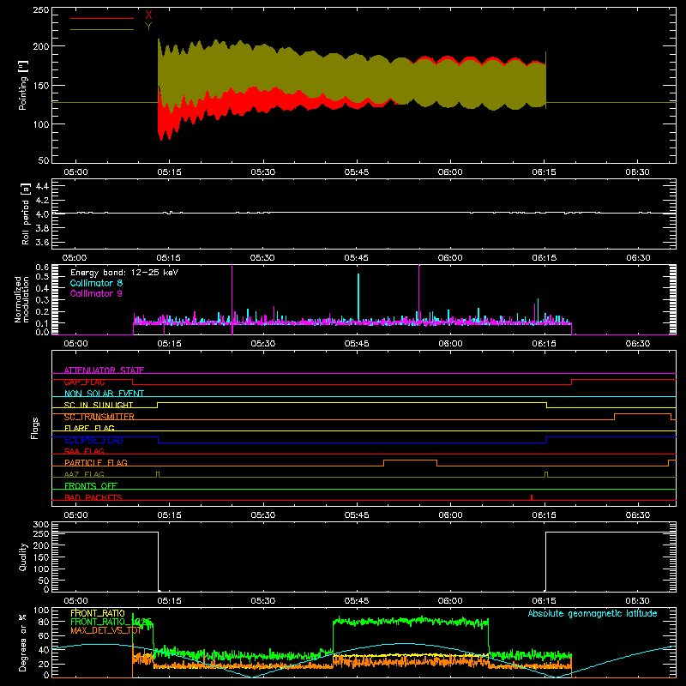
Task: Select the Collimator 9 legend label
Action: pyautogui.click(x=96, y=293)
